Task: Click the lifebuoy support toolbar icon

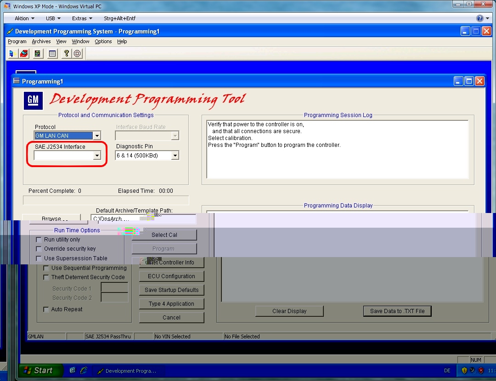Action: coord(78,53)
